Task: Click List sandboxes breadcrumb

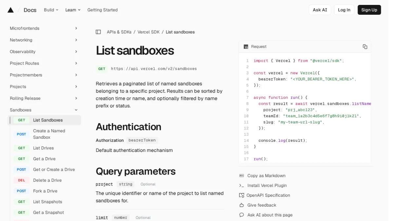Action: pos(180,32)
